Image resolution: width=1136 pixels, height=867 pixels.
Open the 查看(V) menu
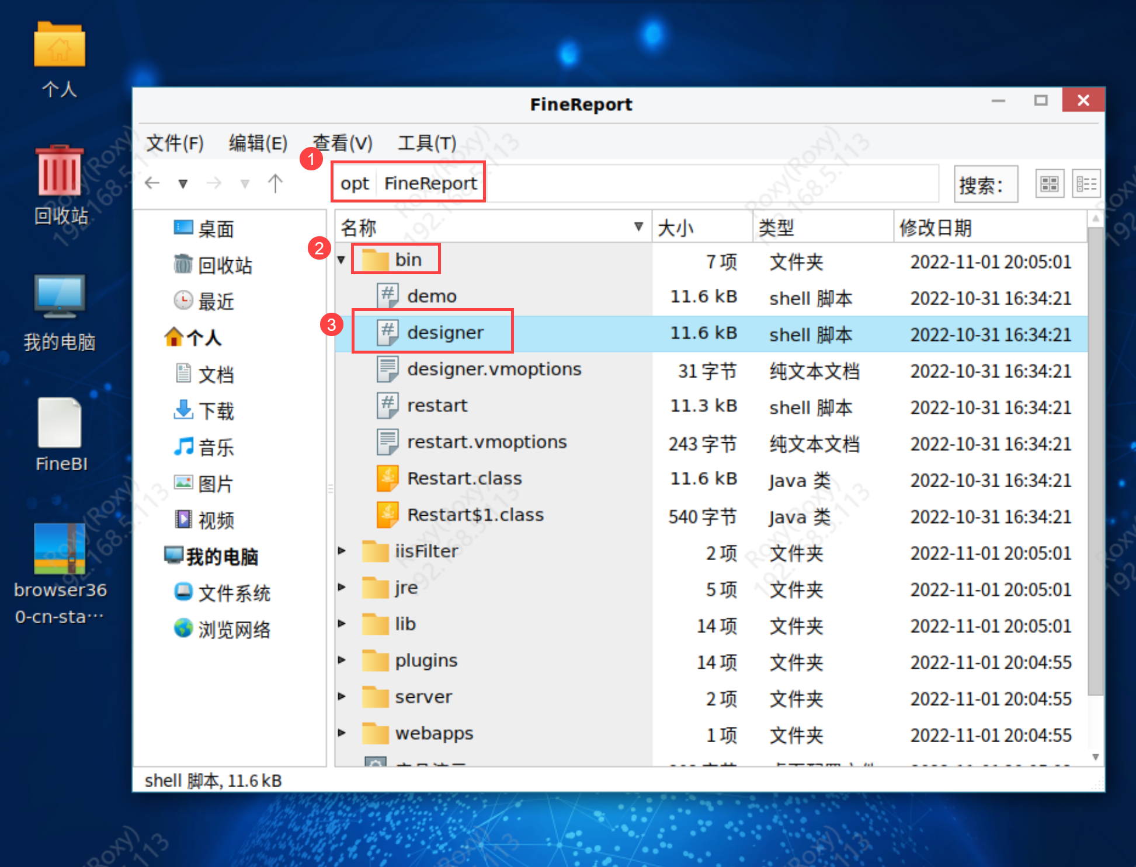click(x=342, y=142)
